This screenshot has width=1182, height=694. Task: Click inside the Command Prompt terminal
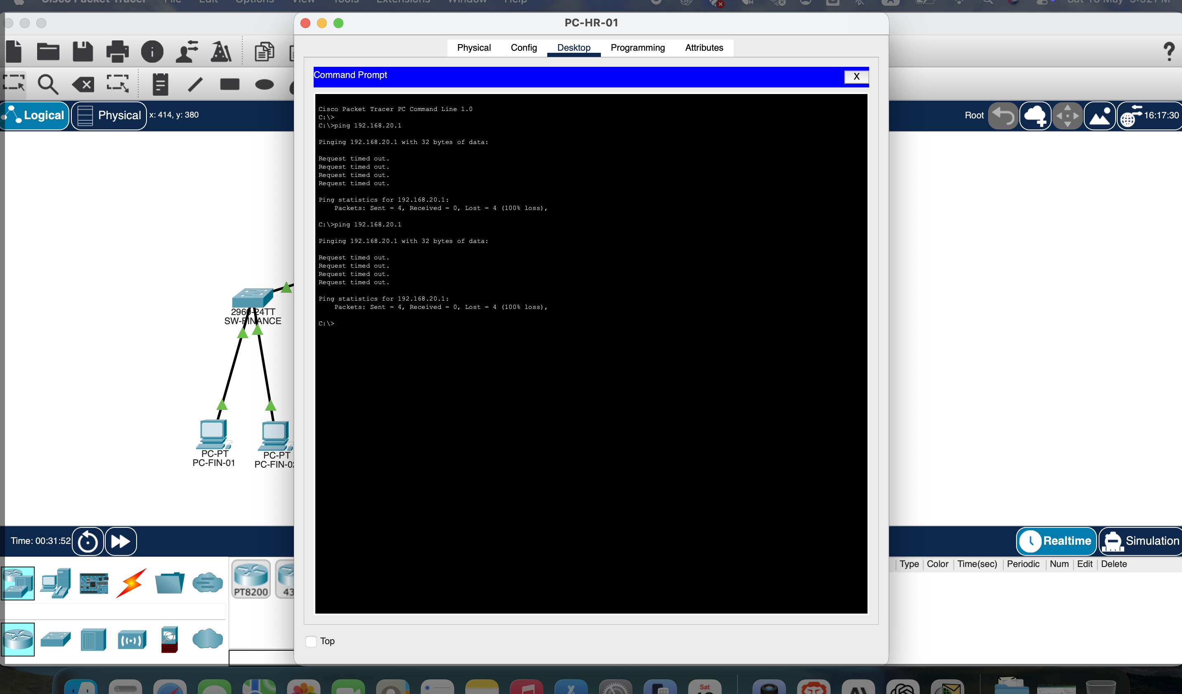pyautogui.click(x=591, y=354)
